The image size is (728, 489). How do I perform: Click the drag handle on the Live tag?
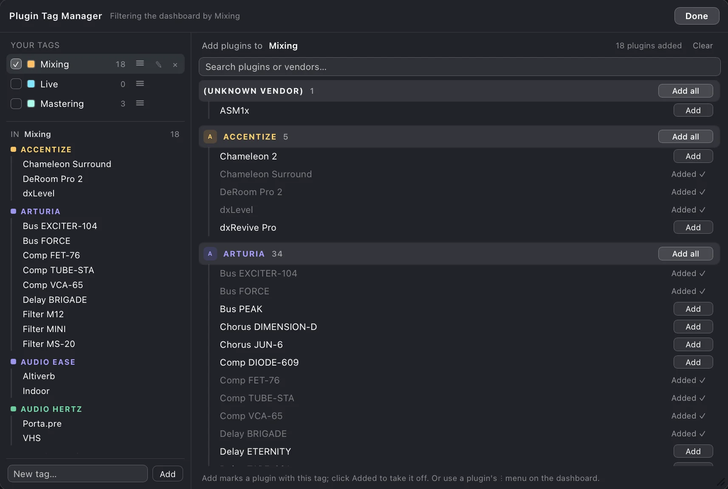click(x=140, y=84)
